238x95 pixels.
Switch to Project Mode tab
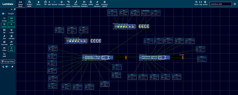tap(29, 4)
